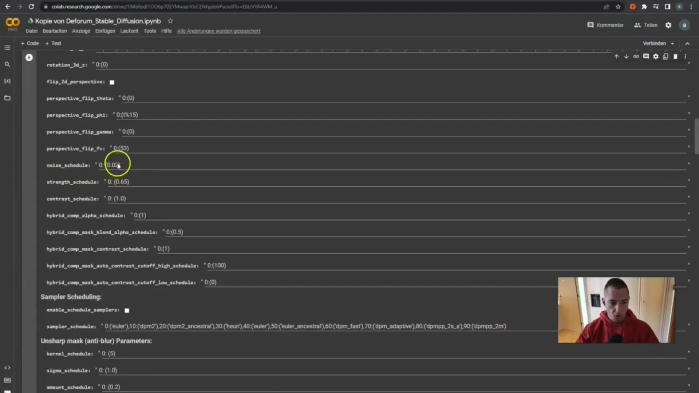Edit the noise_schedule field

(392, 165)
